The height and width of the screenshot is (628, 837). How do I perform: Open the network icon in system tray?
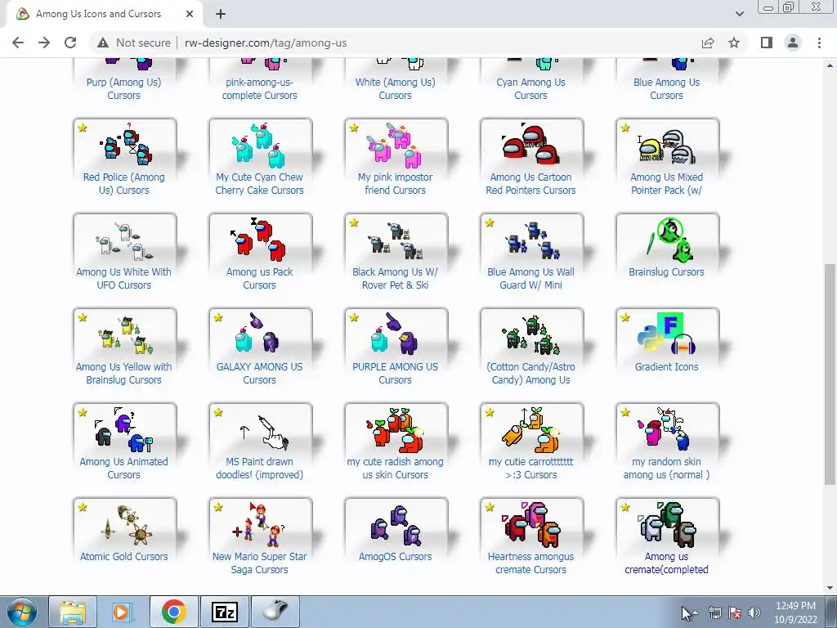point(714,612)
